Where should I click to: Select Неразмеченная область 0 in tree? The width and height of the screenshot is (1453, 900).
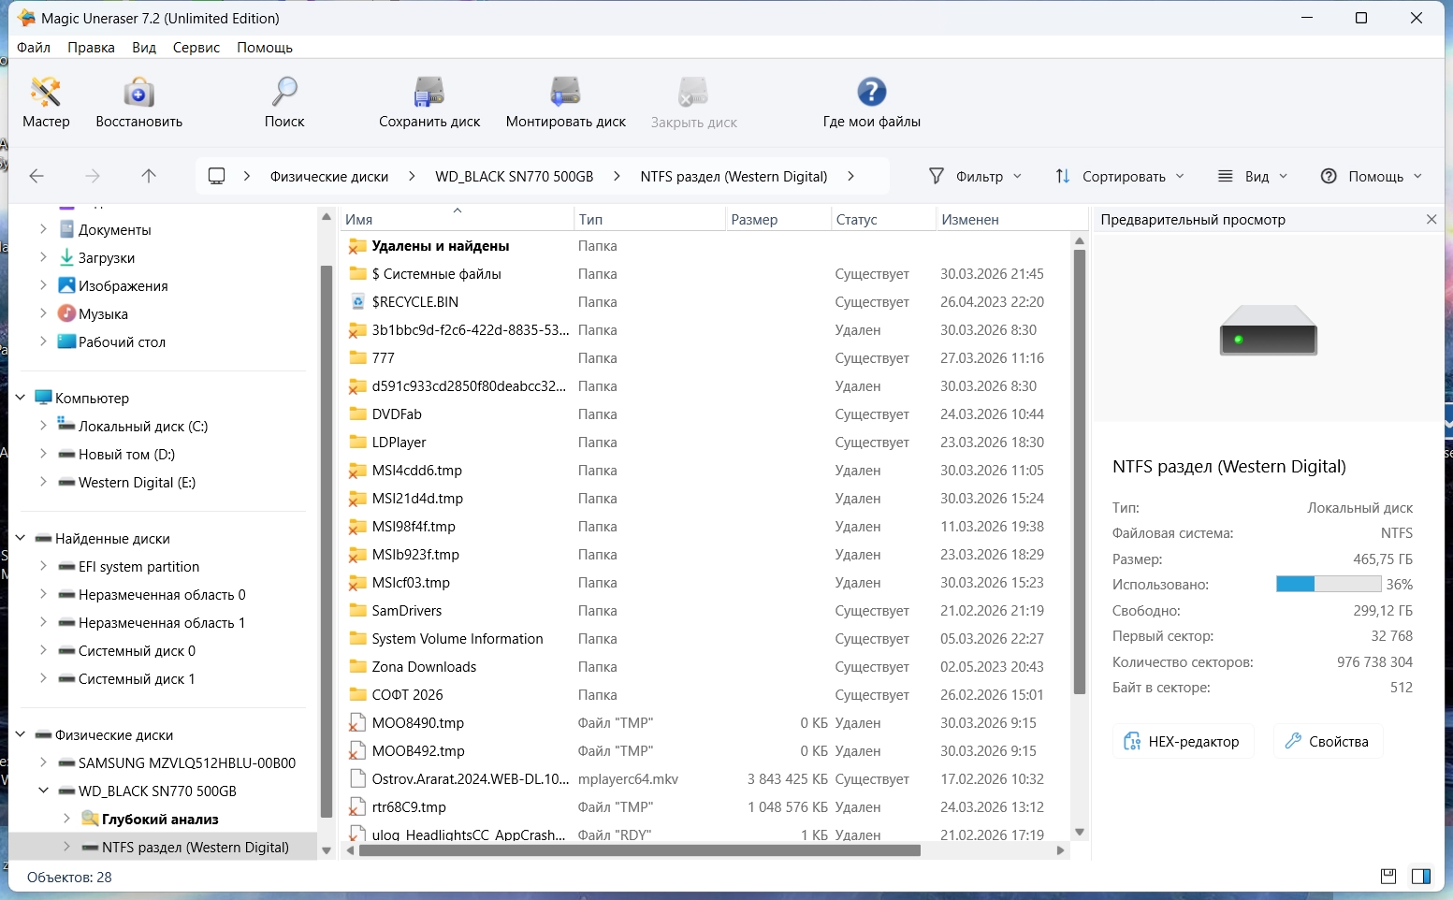tap(162, 594)
